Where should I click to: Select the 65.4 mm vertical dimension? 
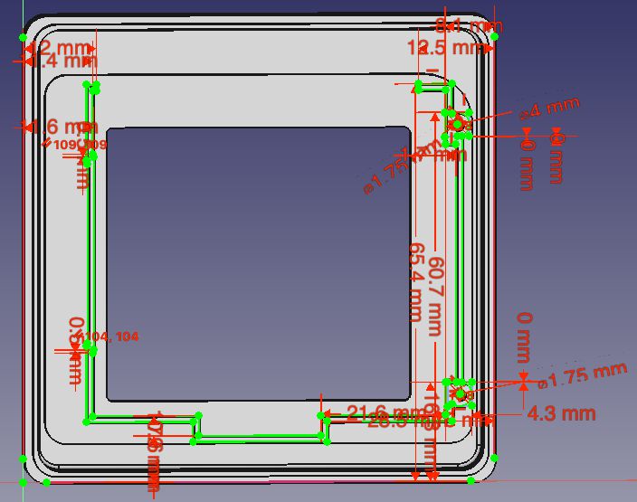[x=416, y=282]
